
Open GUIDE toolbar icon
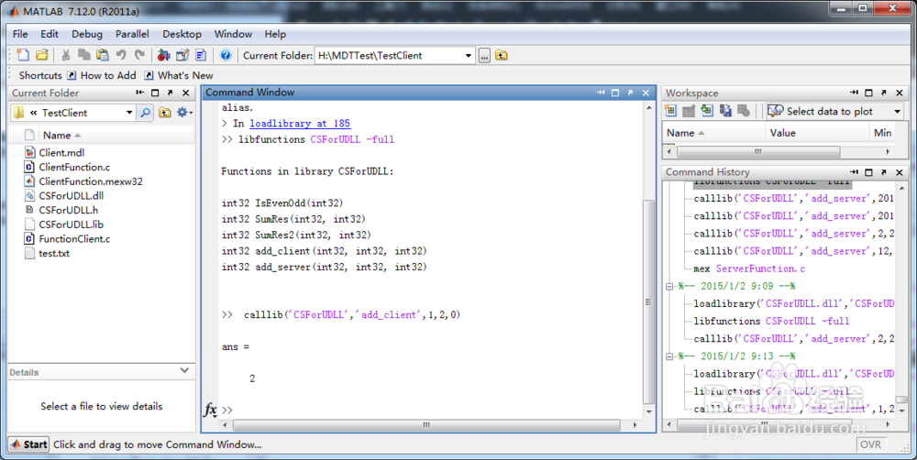(182, 55)
